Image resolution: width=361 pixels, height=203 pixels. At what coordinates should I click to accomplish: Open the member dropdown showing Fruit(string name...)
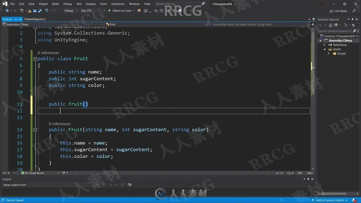coord(259,24)
